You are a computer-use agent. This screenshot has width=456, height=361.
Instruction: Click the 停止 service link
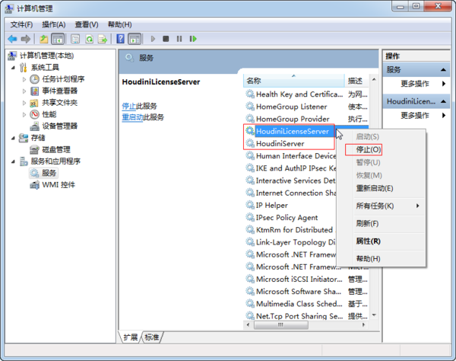pos(128,106)
